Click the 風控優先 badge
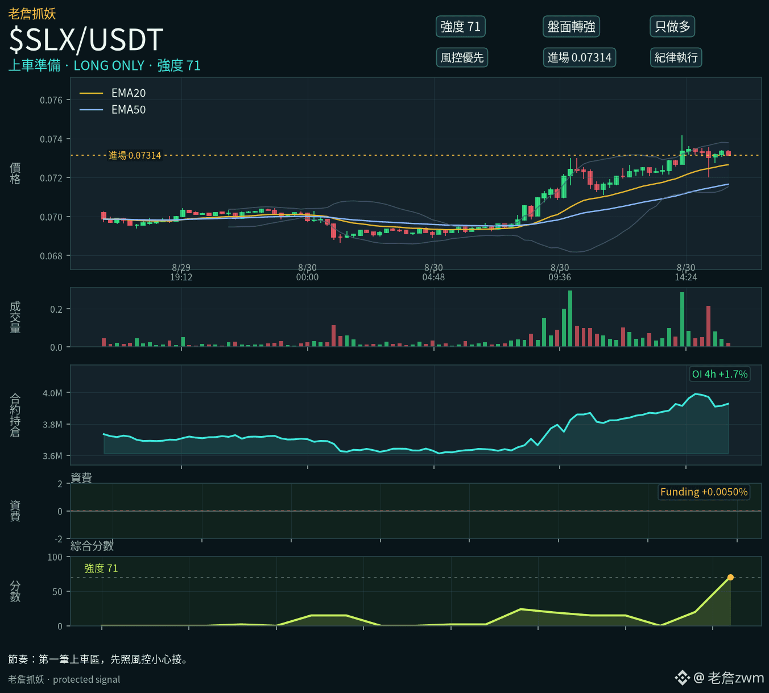 coord(462,57)
